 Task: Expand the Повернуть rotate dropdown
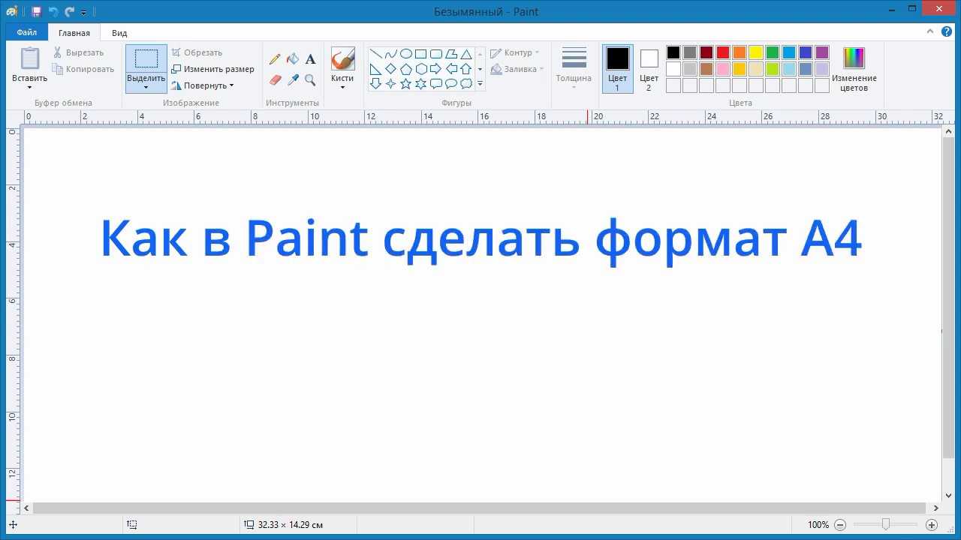coord(203,85)
